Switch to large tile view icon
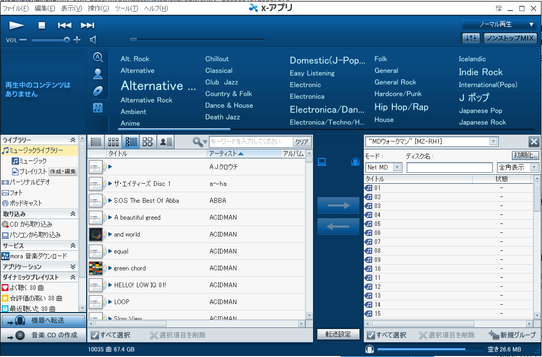Screen dimensions: 542x357 148,142
